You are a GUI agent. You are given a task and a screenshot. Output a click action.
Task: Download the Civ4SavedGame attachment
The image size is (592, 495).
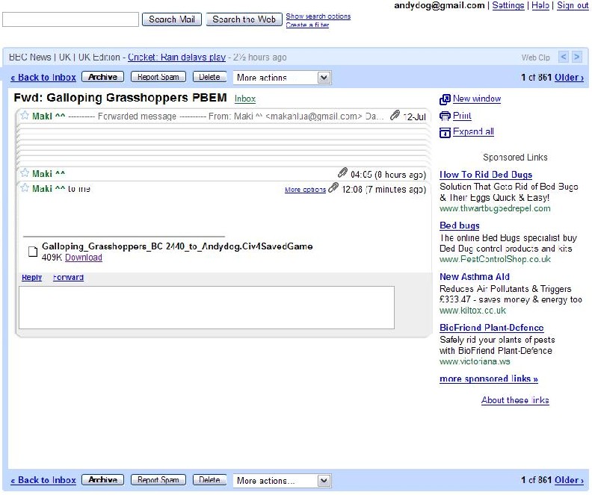[83, 258]
